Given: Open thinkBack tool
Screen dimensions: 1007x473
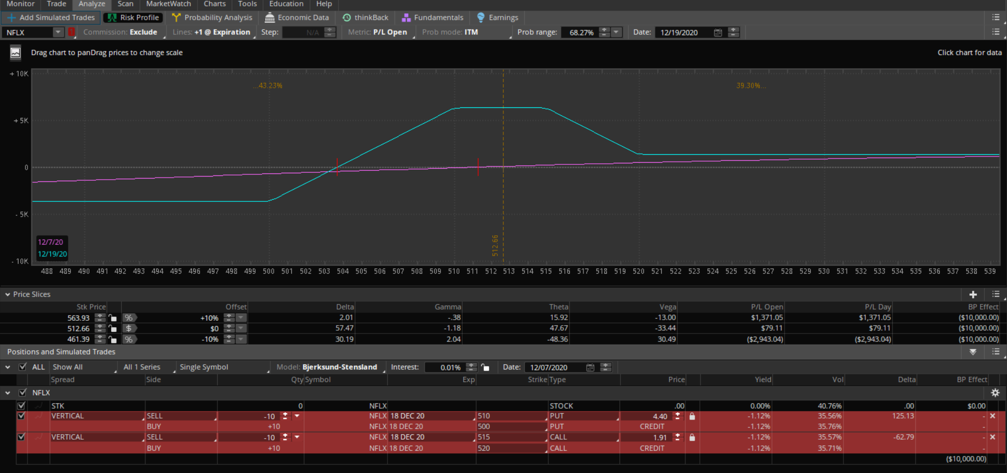Looking at the screenshot, I should 365,17.
